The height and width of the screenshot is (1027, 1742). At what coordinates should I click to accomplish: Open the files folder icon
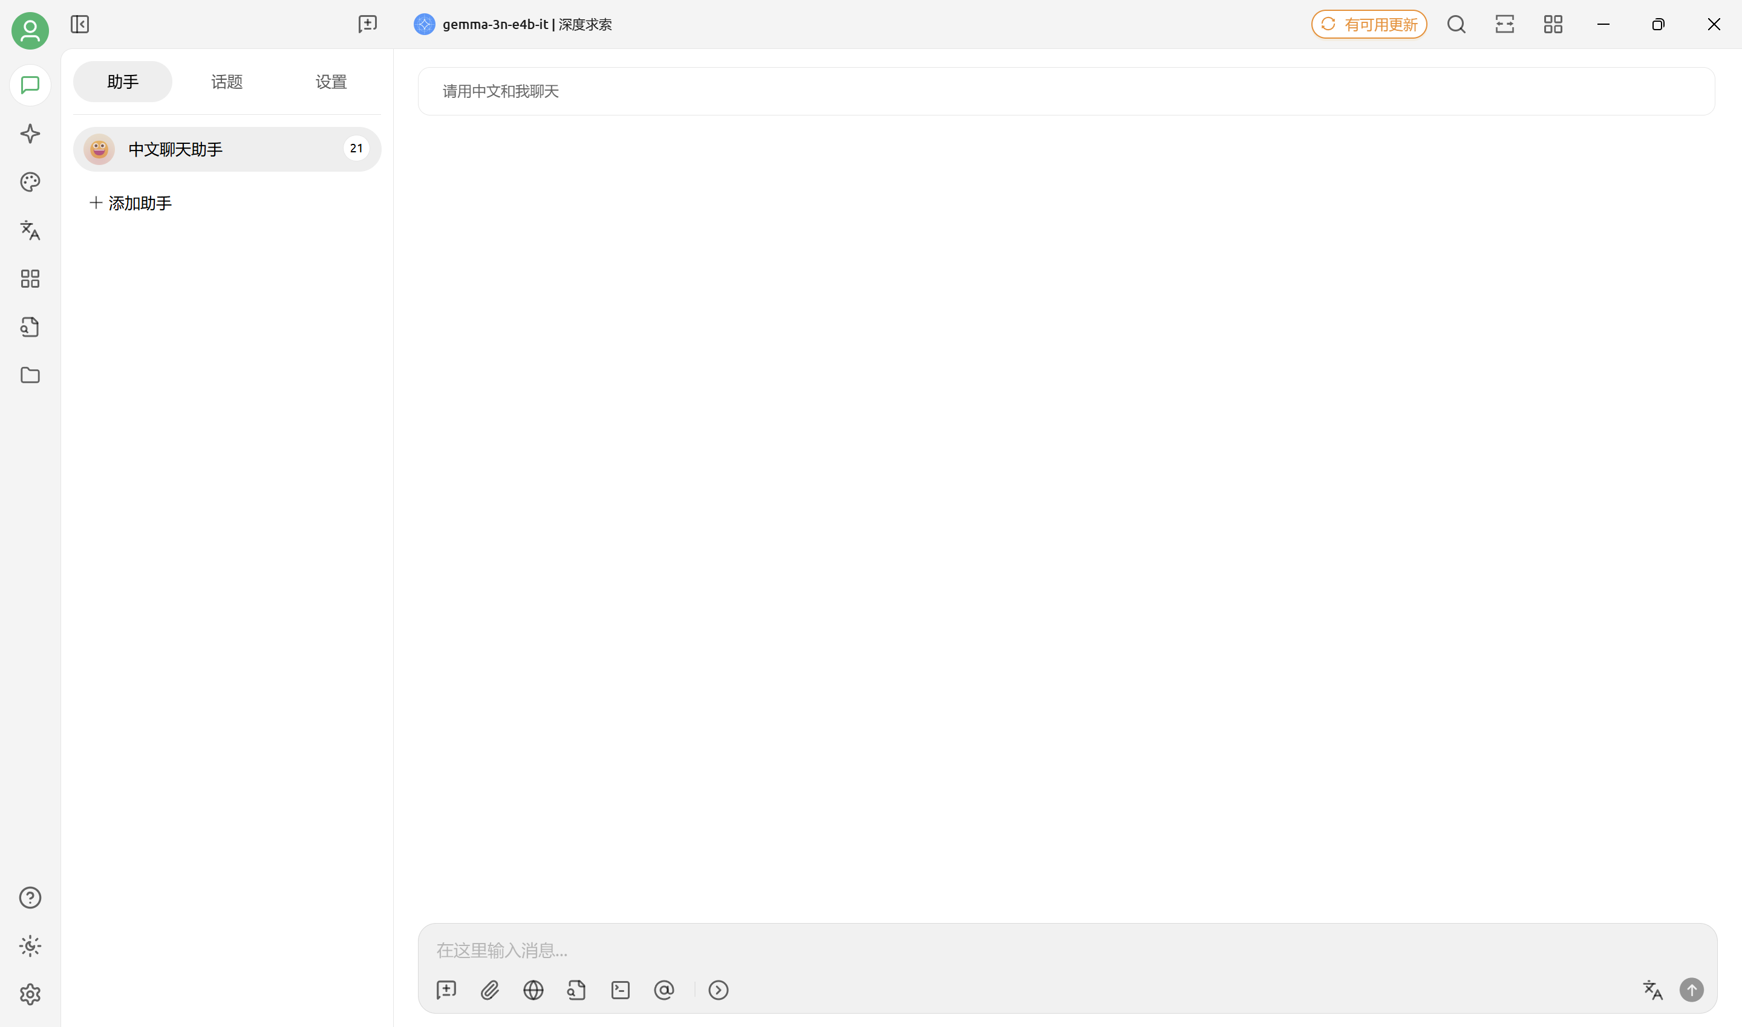(30, 375)
